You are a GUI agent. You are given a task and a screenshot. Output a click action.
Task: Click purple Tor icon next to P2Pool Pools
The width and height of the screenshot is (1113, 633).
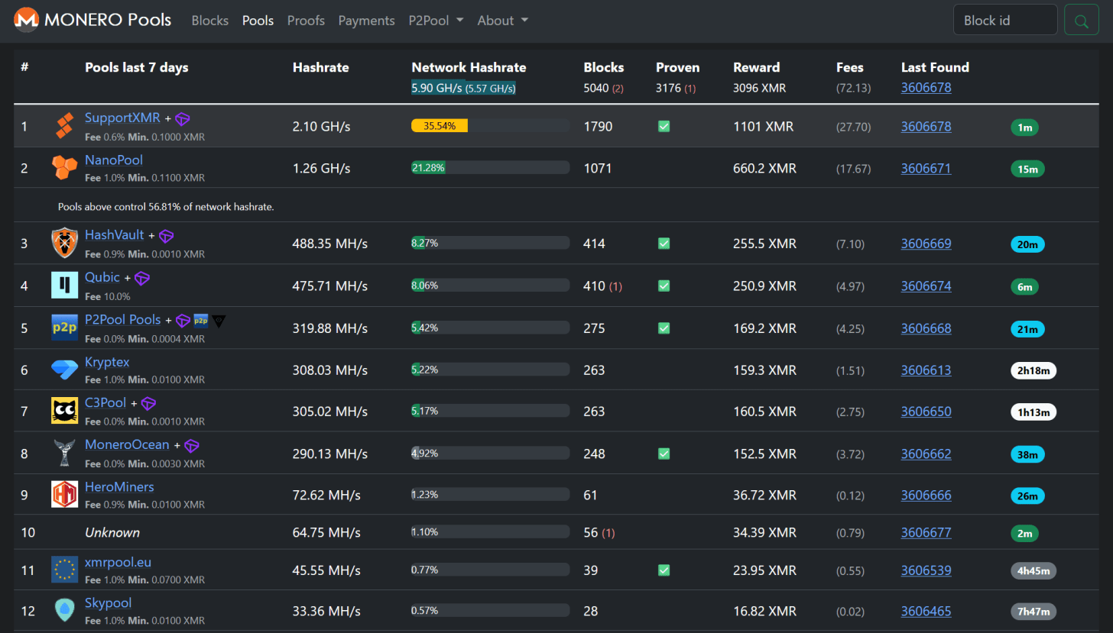click(x=183, y=320)
